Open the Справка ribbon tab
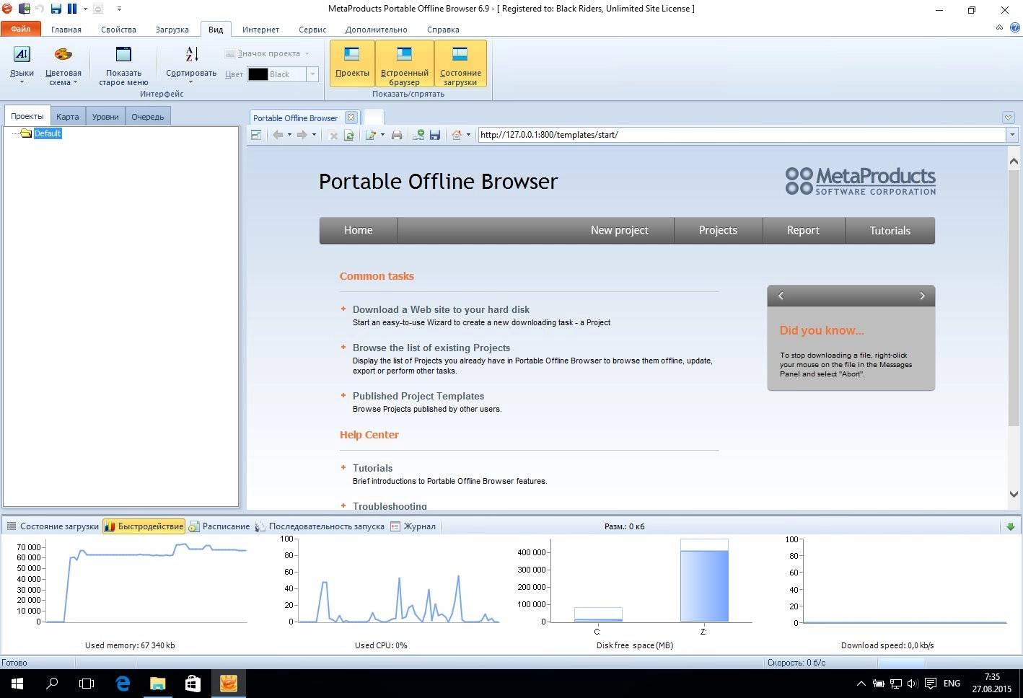Screen dimensions: 1023x698 point(443,30)
